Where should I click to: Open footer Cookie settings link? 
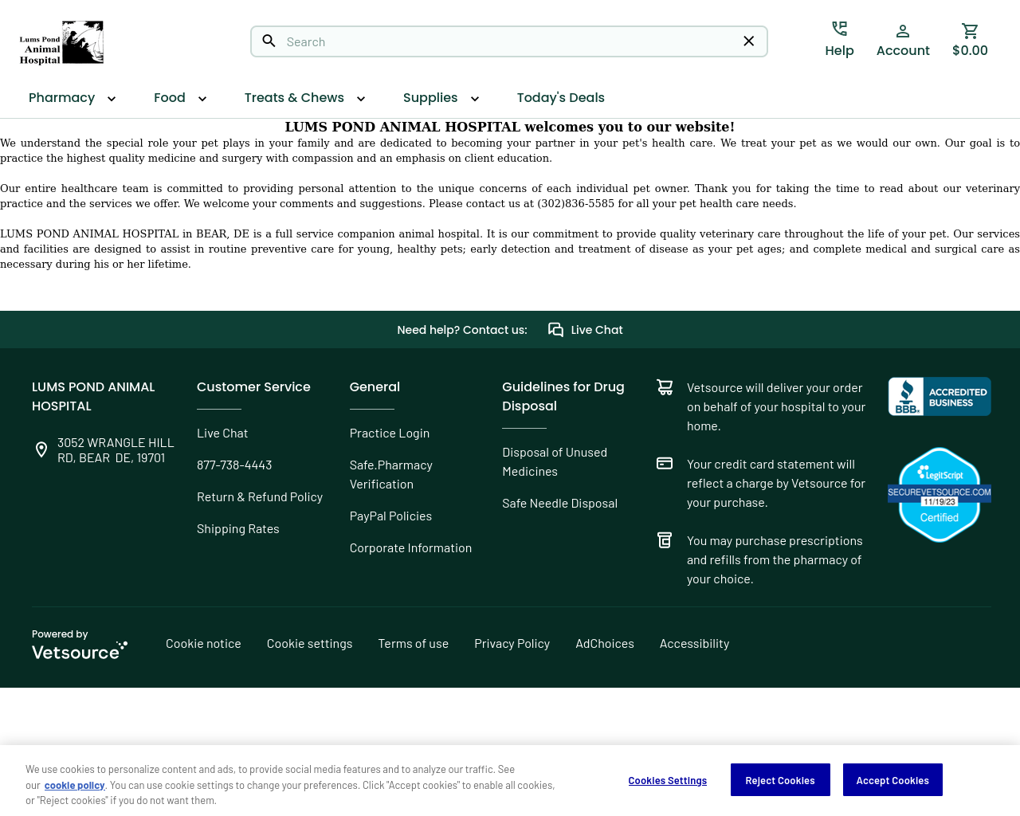click(x=309, y=643)
